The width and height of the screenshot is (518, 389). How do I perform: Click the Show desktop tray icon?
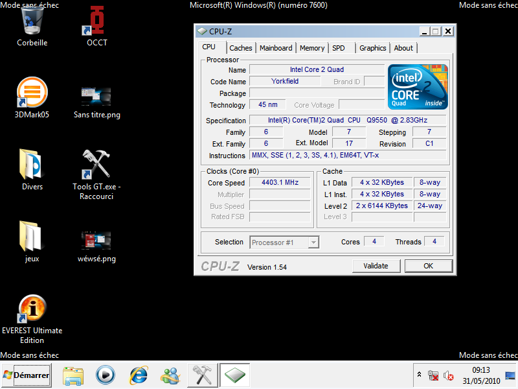point(510,375)
